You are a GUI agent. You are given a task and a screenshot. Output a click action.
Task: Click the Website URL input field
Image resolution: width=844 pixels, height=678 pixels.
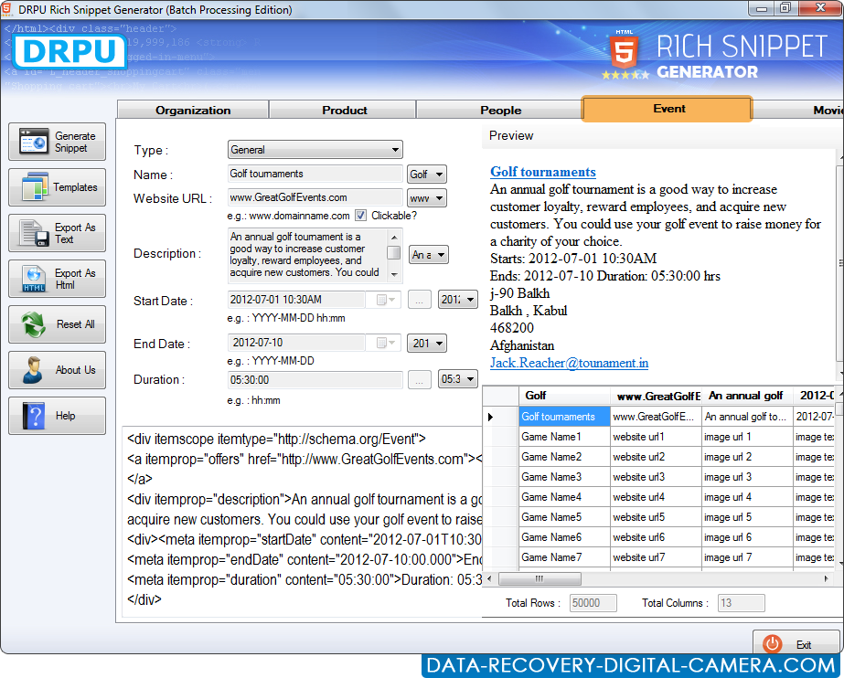pos(315,197)
